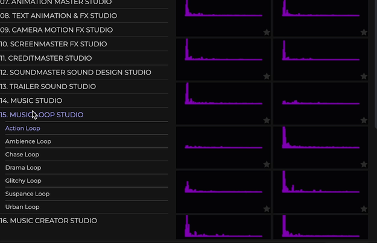Screen dimensions: 377x243
Task: Expand 12. Soundmaster Sound Design Studio
Action: tap(75, 72)
